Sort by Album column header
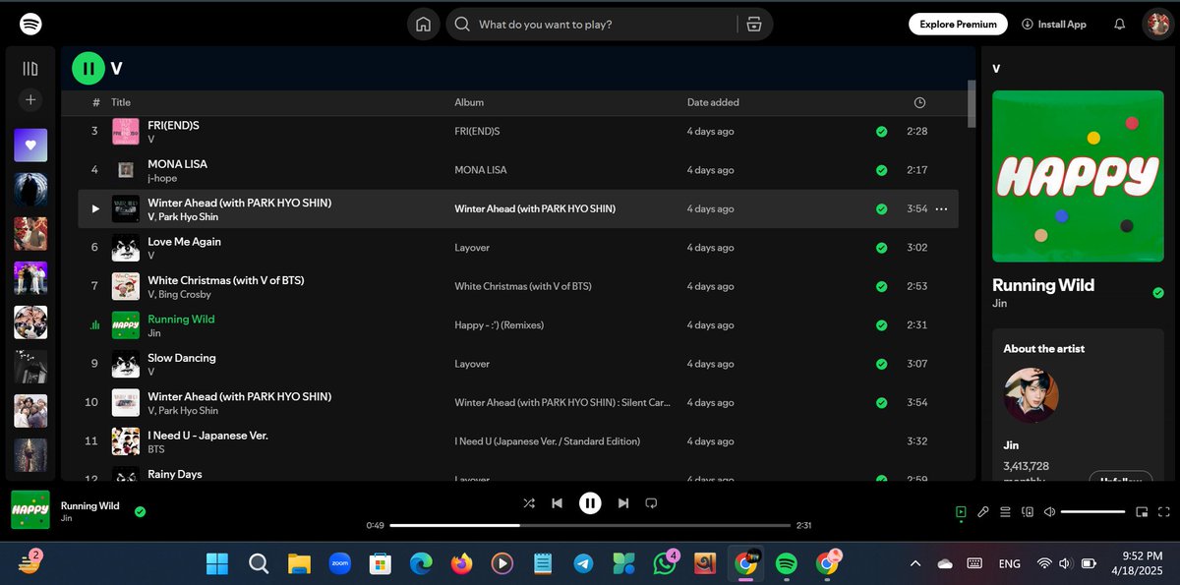The image size is (1180, 585). tap(469, 102)
